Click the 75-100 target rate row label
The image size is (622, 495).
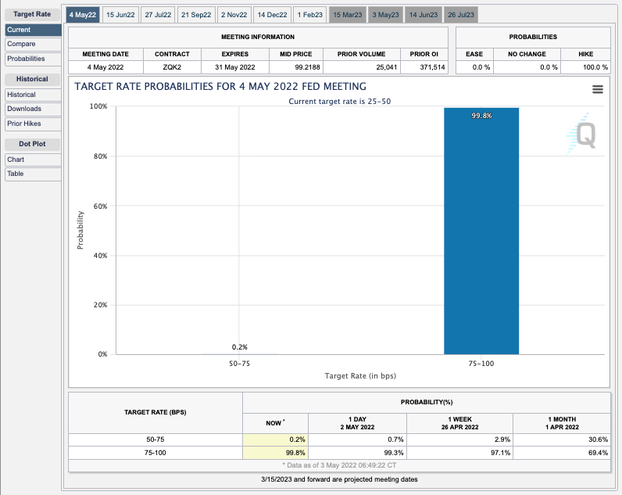click(x=155, y=453)
